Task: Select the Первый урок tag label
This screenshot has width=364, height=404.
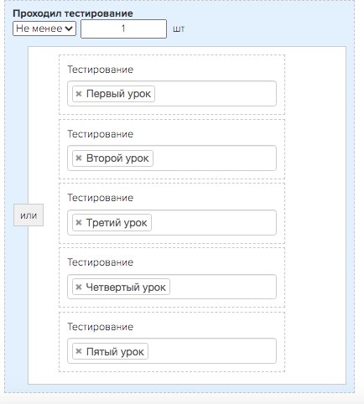Action: tap(118, 94)
